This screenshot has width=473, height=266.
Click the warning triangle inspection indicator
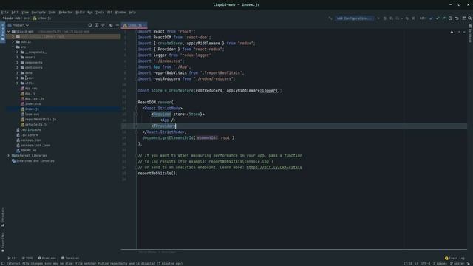[452, 32]
